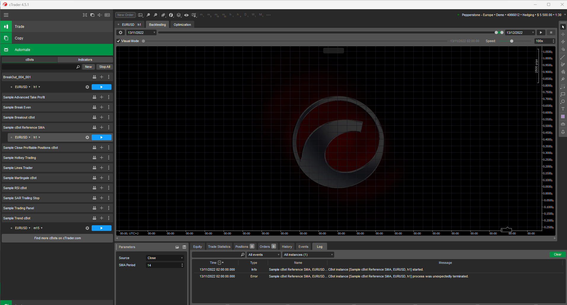Select the ellipse shape tool
567x305 pixels.
pos(563,101)
